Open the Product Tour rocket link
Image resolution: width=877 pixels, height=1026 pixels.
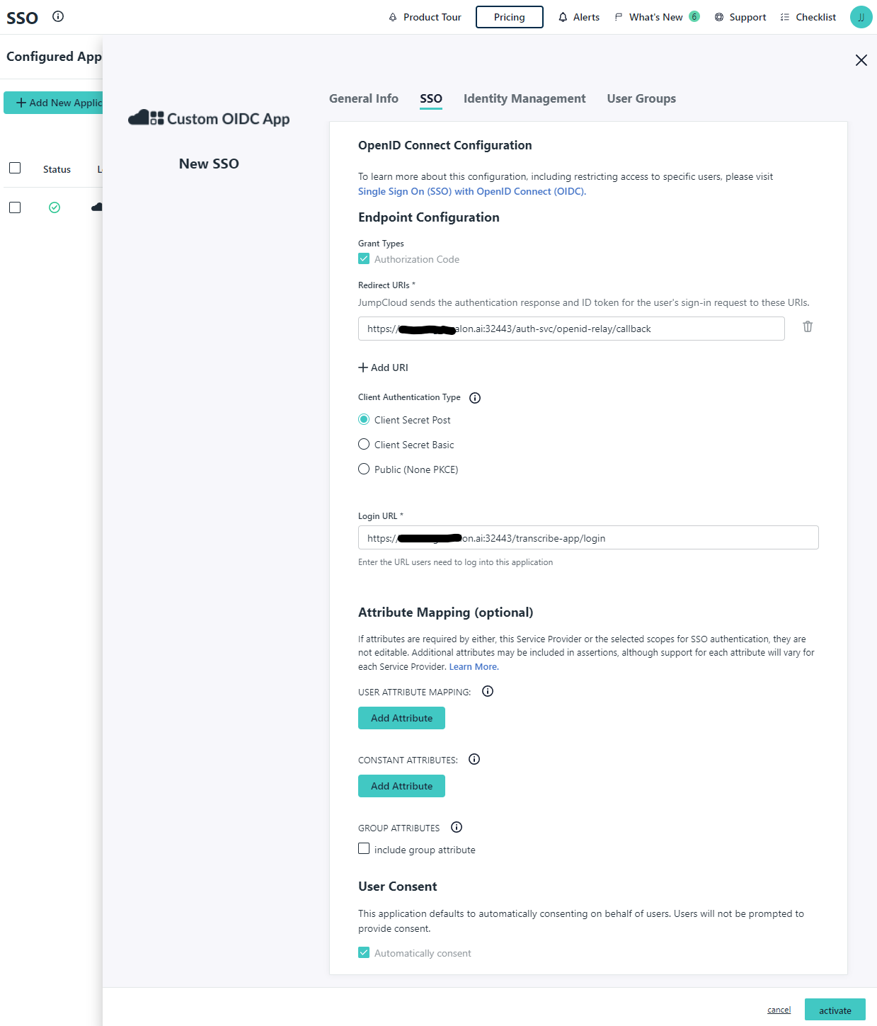point(425,17)
